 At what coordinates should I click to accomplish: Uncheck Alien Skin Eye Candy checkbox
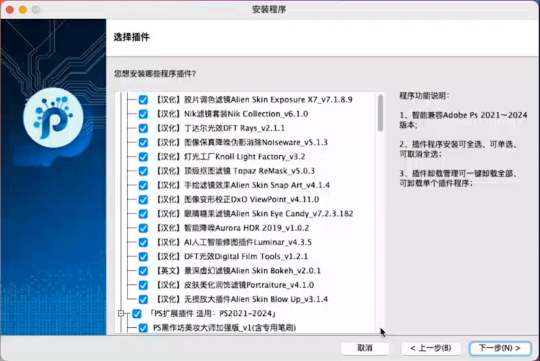point(143,214)
